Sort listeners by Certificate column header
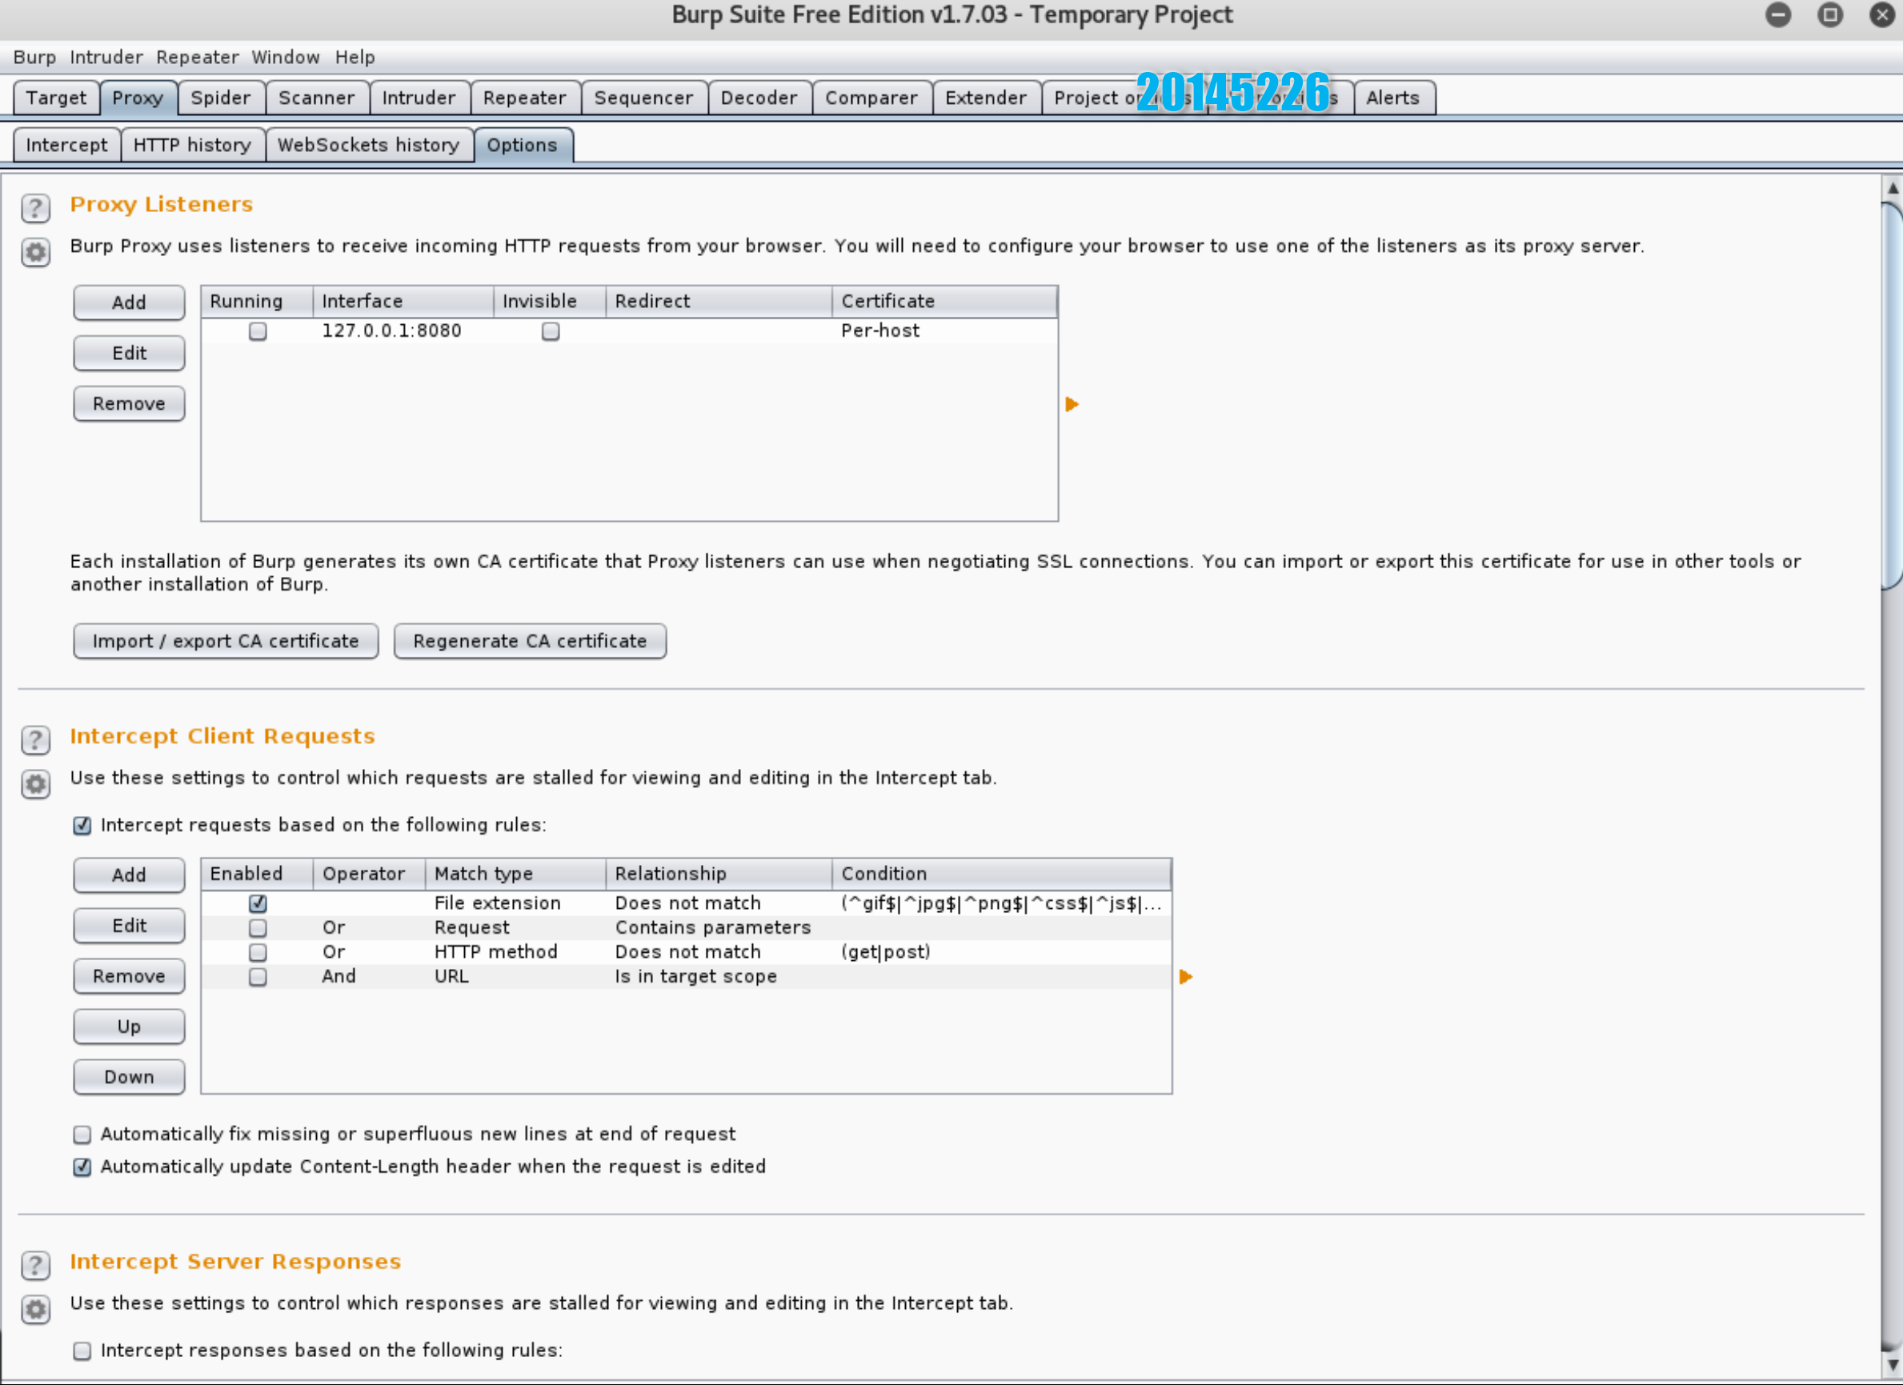Viewport: 1903px width, 1385px height. (945, 301)
